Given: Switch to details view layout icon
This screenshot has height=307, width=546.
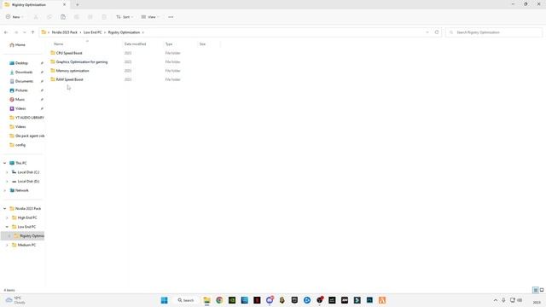Looking at the screenshot, I should tap(536, 290).
